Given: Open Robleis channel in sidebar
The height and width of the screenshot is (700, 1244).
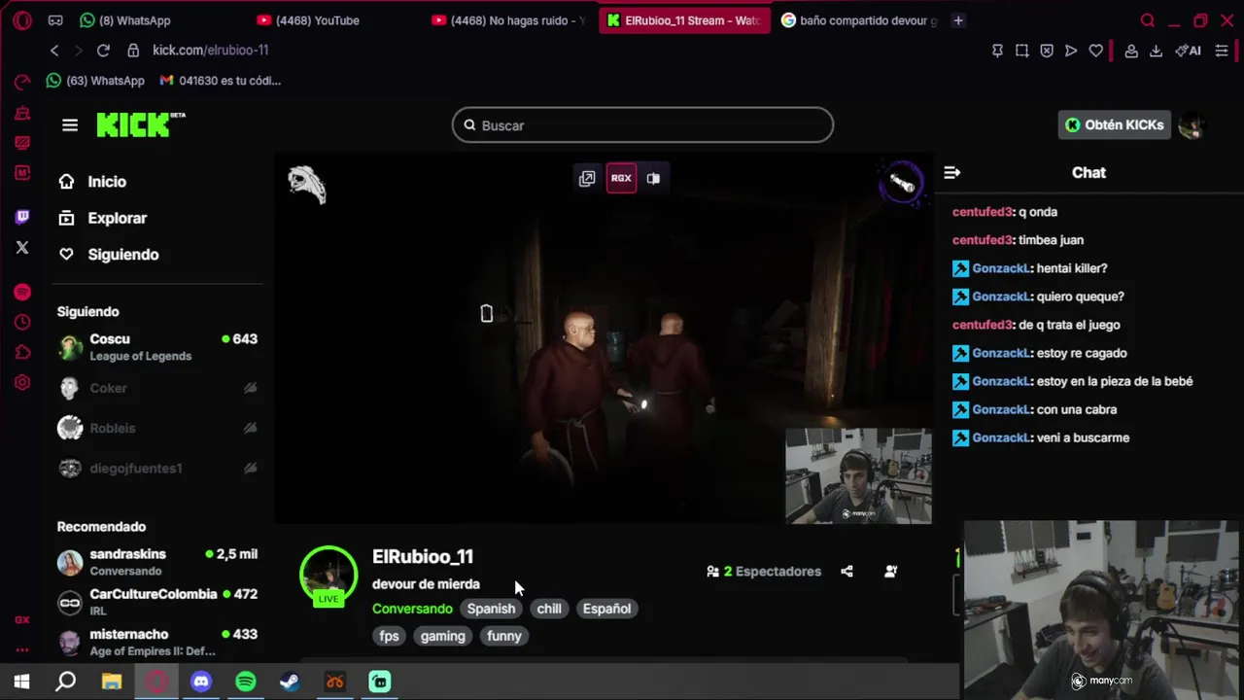Looking at the screenshot, I should click(x=157, y=428).
